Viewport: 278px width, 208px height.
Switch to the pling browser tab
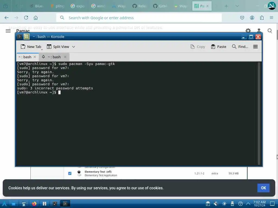57,6
